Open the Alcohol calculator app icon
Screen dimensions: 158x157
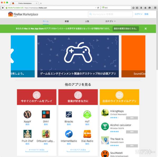coord(105,126)
